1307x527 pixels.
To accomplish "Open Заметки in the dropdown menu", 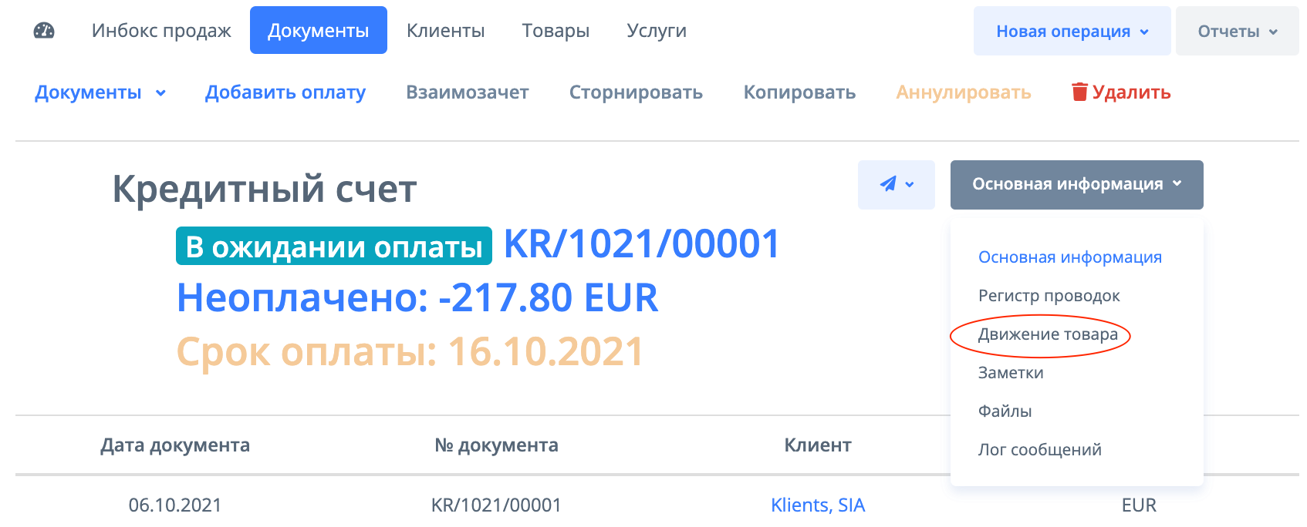I will (x=1011, y=373).
